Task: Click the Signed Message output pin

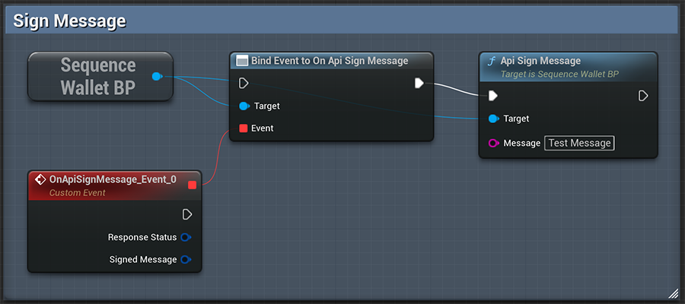Action: [x=186, y=260]
